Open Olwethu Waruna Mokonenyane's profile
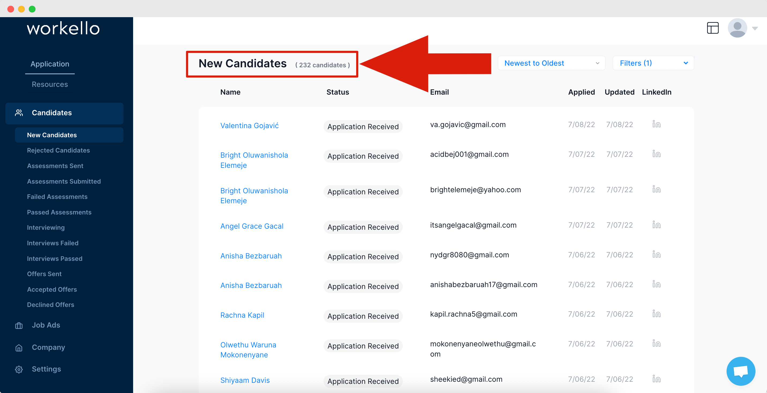767x393 pixels. (x=248, y=350)
